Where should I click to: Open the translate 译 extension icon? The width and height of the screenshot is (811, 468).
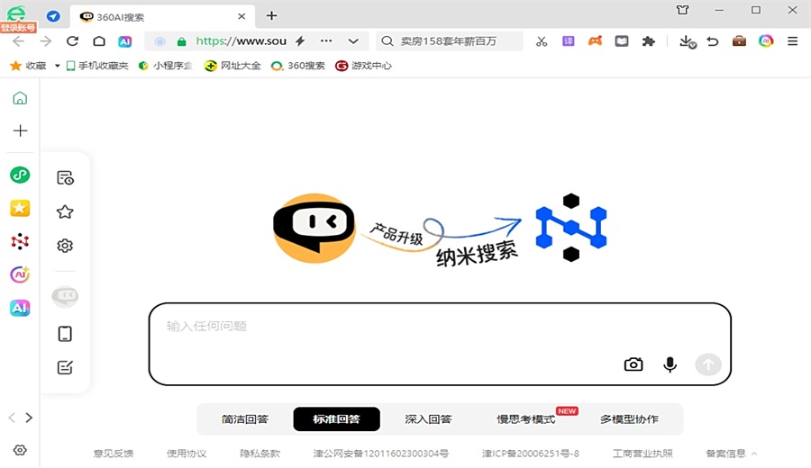pyautogui.click(x=569, y=41)
